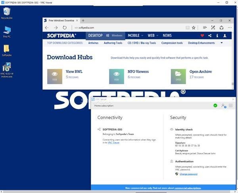Screen dimensions: 238x193
Task: Open Edge more options ellipsis
Action: coord(230,27)
